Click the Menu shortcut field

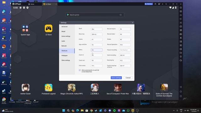pos(96,50)
